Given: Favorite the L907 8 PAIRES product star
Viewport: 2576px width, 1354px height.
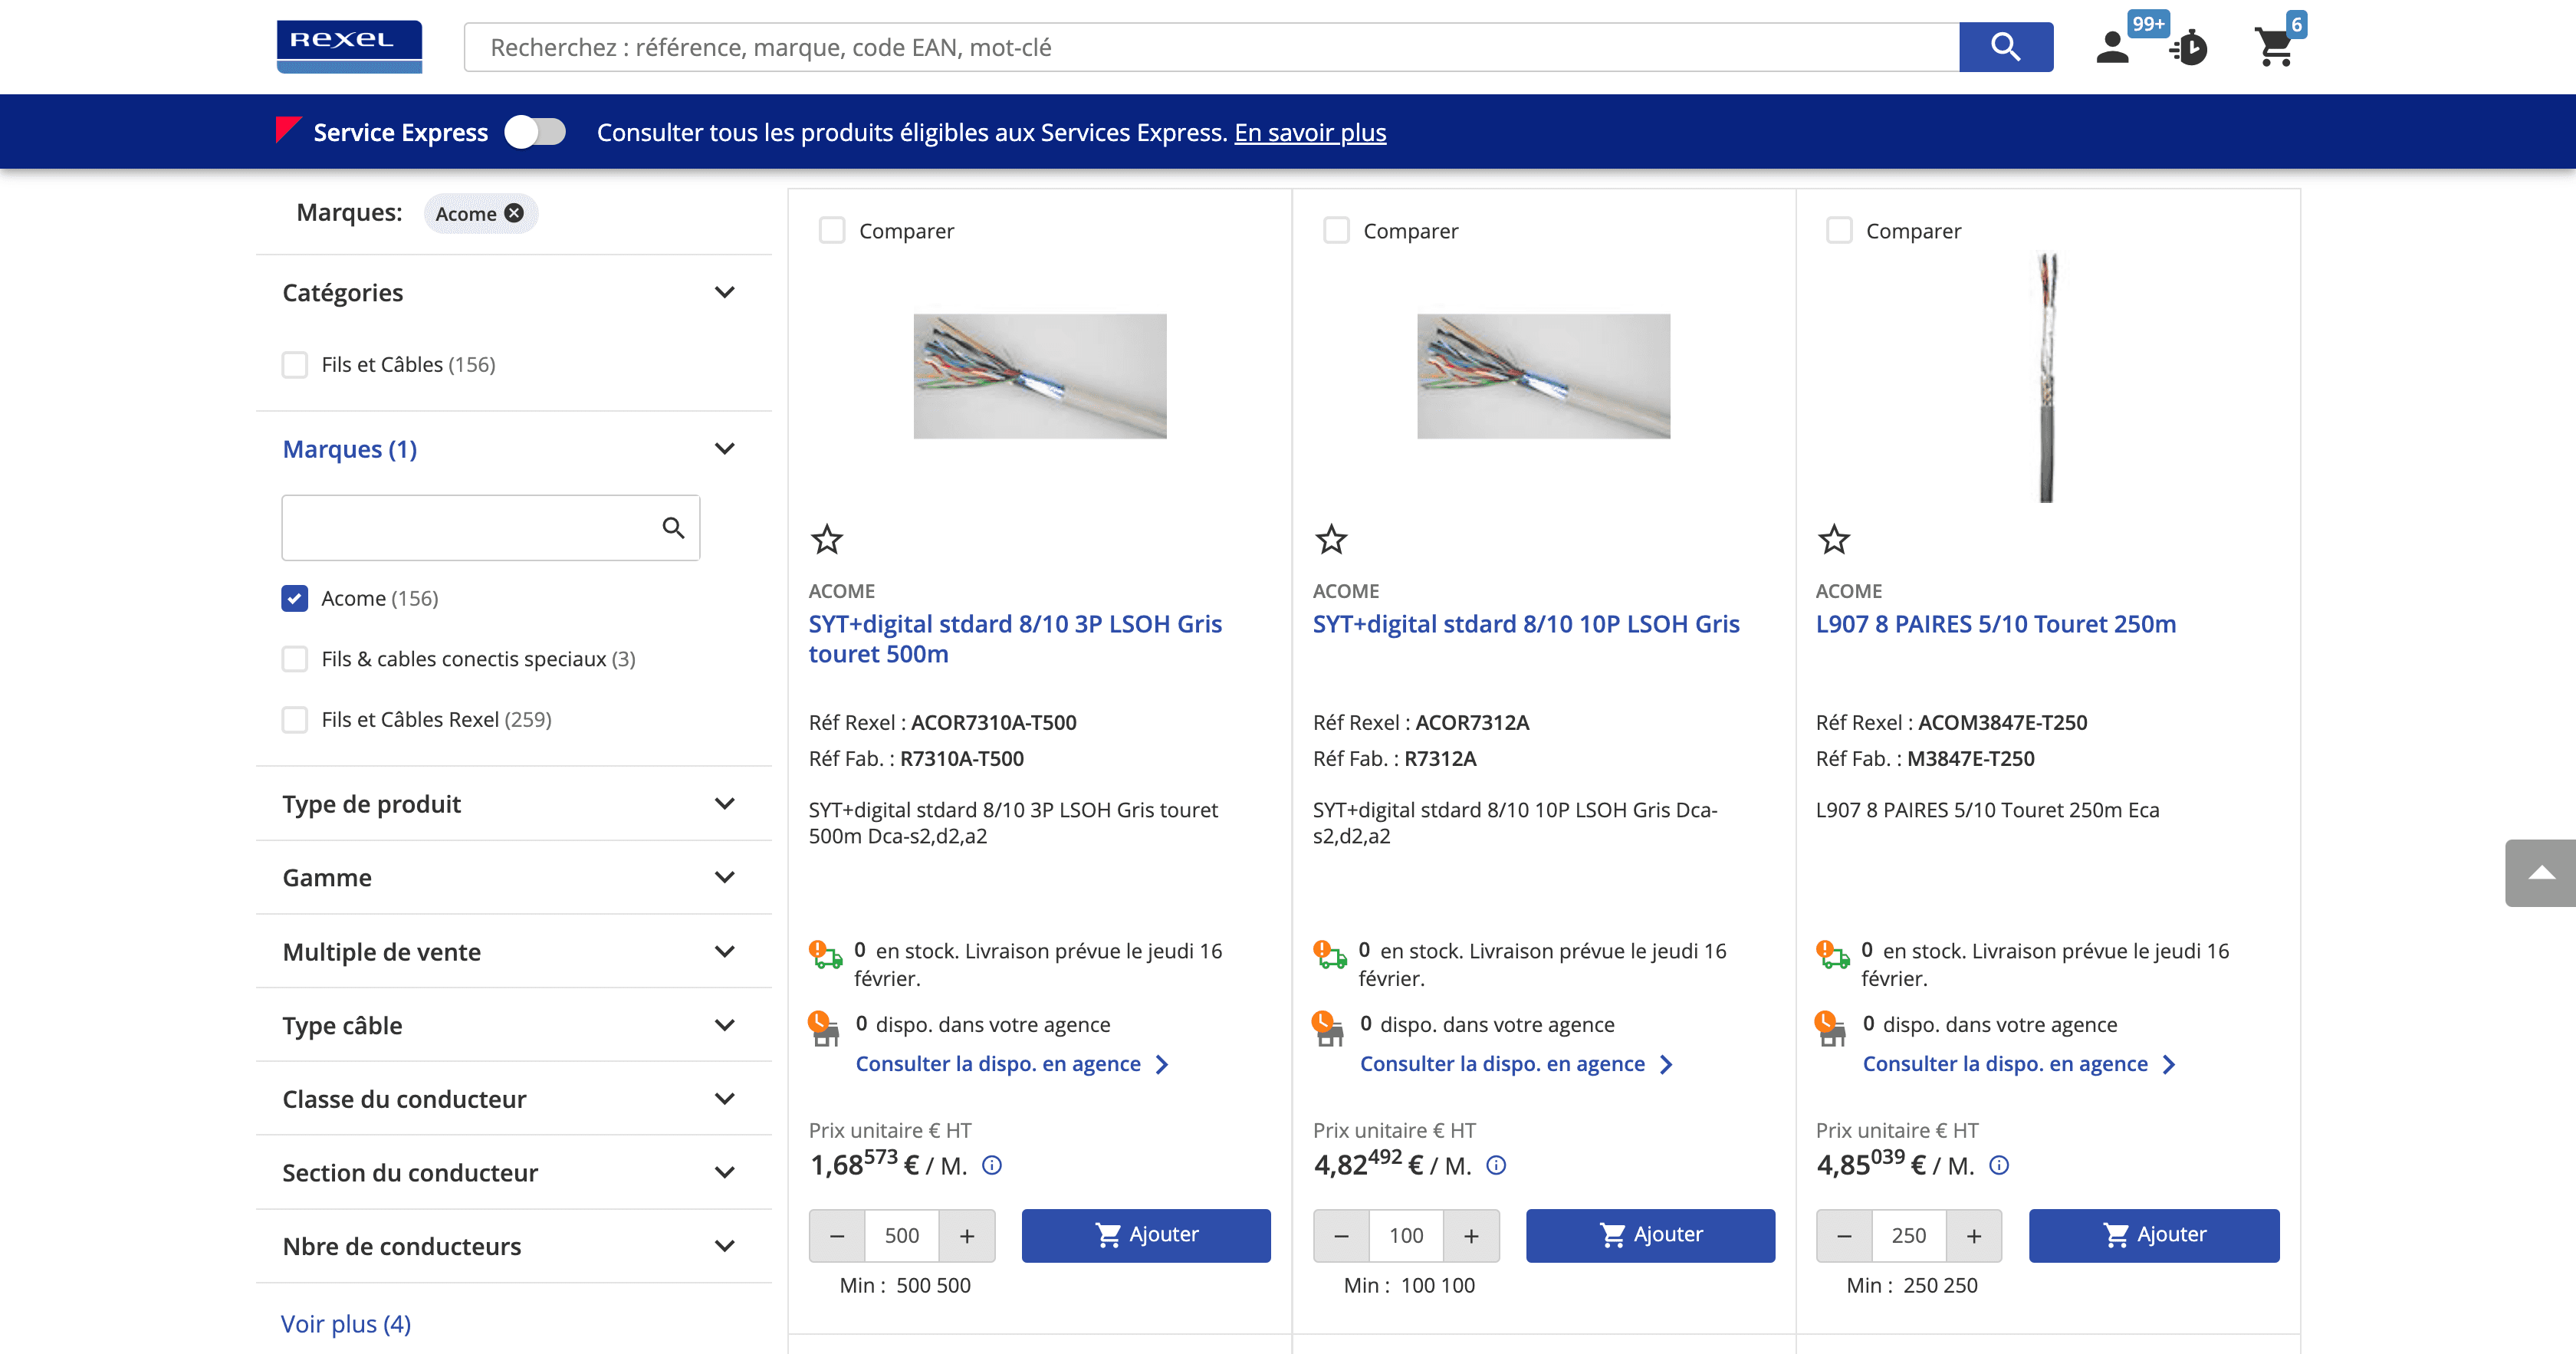Looking at the screenshot, I should 1834,540.
